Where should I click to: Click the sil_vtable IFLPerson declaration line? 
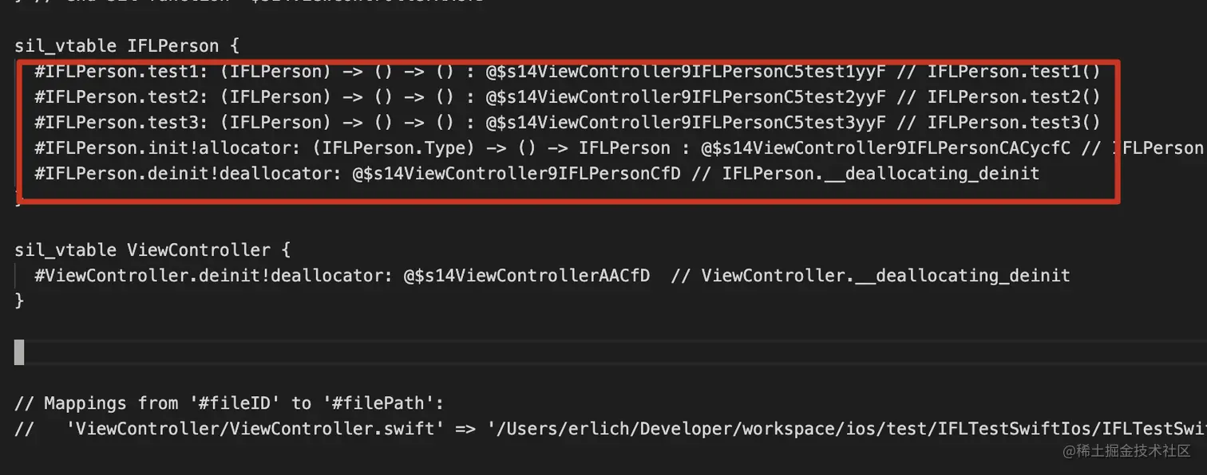127,46
